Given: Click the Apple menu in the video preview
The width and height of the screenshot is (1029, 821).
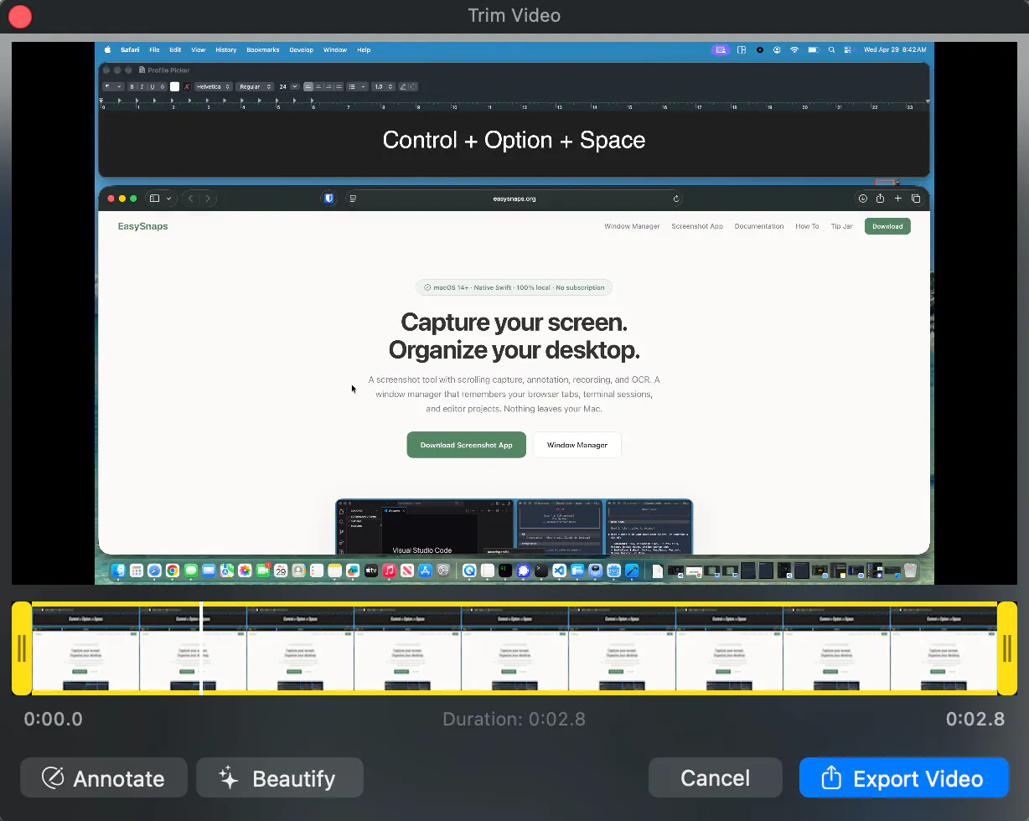Looking at the screenshot, I should [x=107, y=50].
